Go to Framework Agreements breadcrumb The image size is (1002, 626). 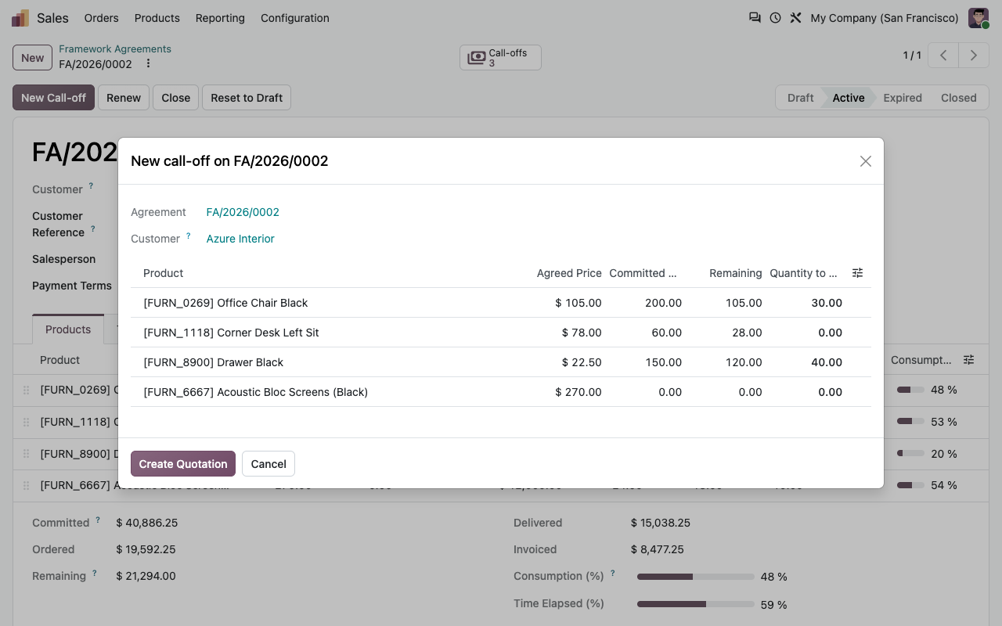click(x=115, y=49)
